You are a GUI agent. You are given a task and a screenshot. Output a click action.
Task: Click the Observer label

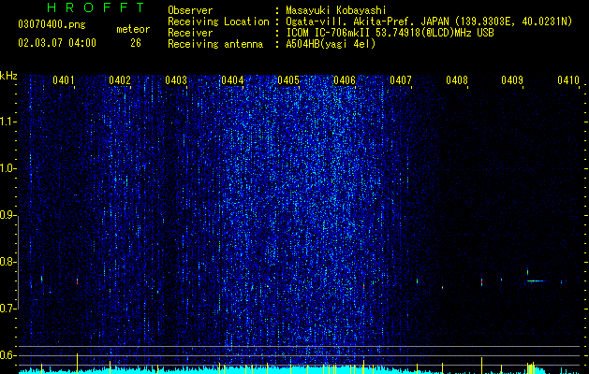pos(190,10)
